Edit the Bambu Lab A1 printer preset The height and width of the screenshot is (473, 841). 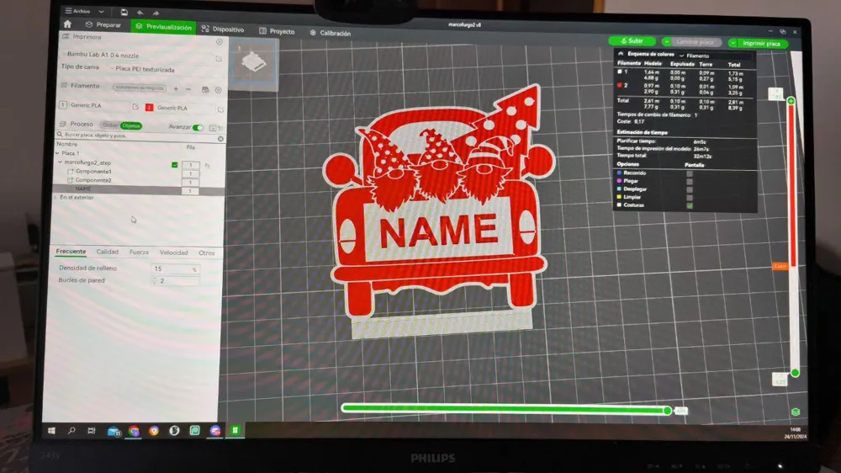[219, 59]
